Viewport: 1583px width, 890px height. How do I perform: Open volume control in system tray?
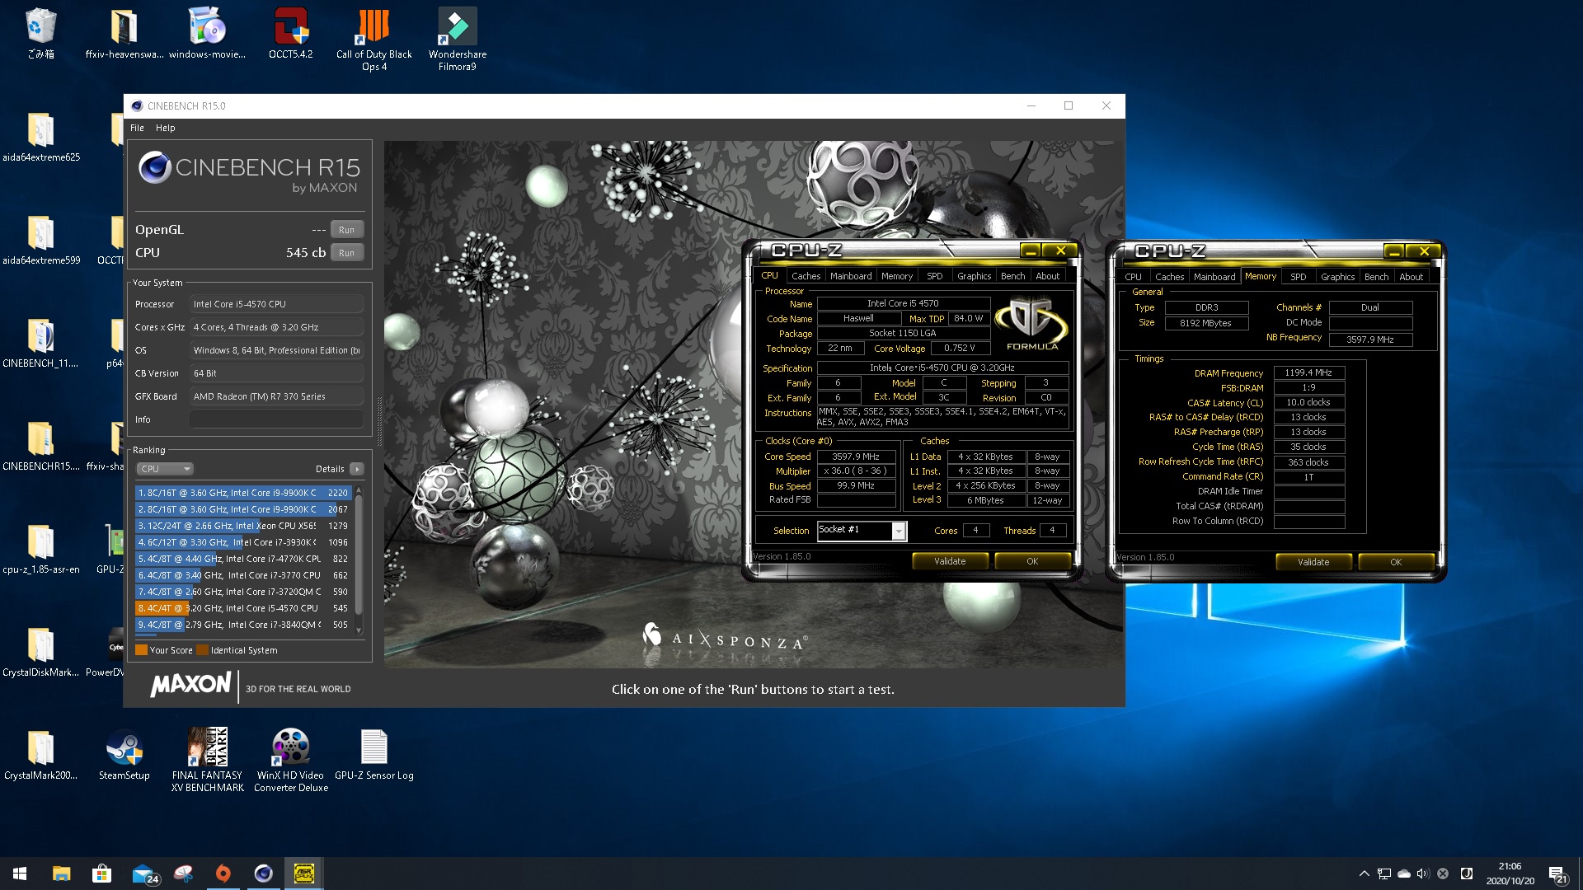coord(1423,874)
